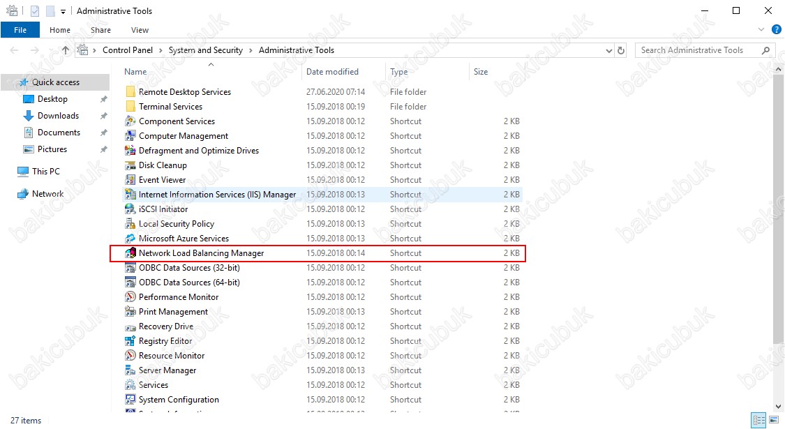Click the iSCSI Initiator icon
The height and width of the screenshot is (429, 785).
point(130,209)
